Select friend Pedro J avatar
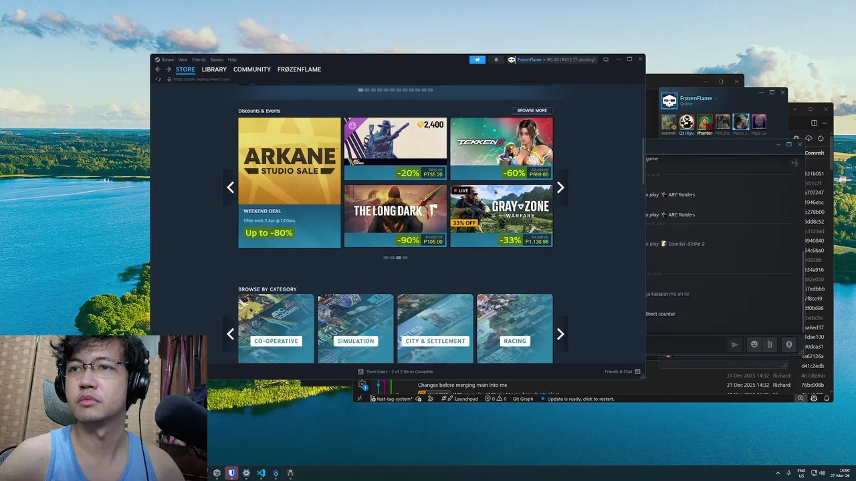 740,122
